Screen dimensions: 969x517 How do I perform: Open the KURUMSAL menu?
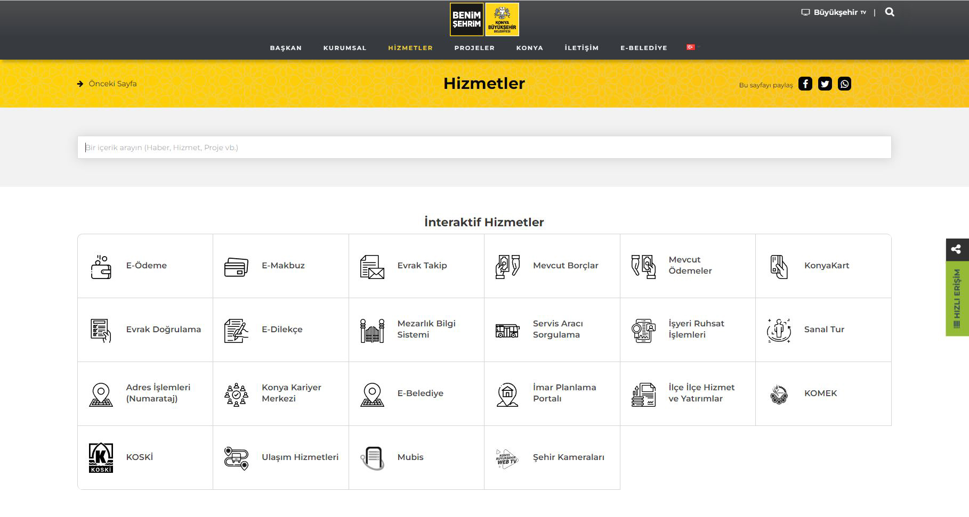[345, 48]
